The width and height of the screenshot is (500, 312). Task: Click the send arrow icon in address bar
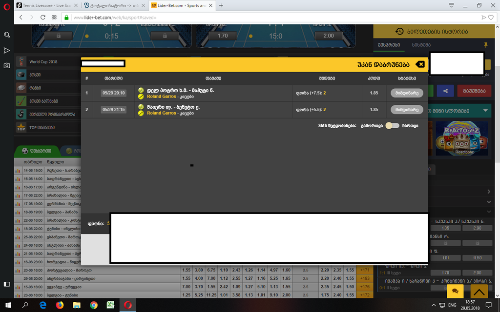(x=484, y=18)
